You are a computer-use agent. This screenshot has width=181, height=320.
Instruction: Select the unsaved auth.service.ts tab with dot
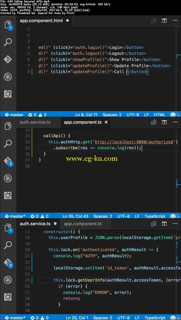click(x=39, y=224)
